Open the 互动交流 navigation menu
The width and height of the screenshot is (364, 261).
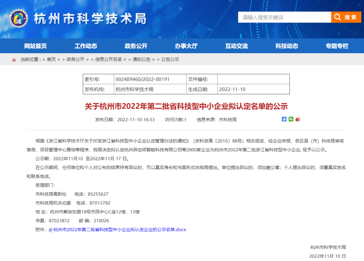click(x=236, y=46)
